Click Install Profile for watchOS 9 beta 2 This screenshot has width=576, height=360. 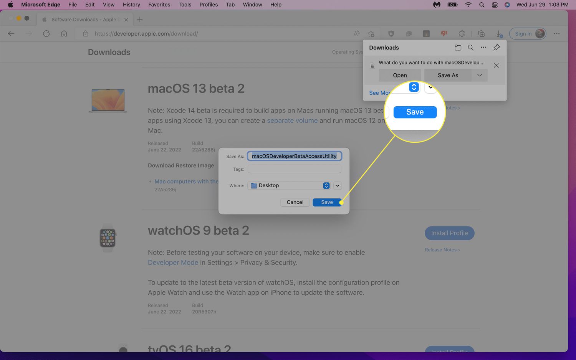[x=449, y=233]
